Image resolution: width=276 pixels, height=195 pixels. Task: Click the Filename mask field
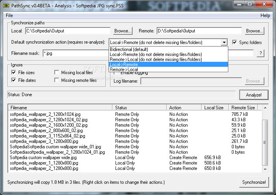(76, 53)
